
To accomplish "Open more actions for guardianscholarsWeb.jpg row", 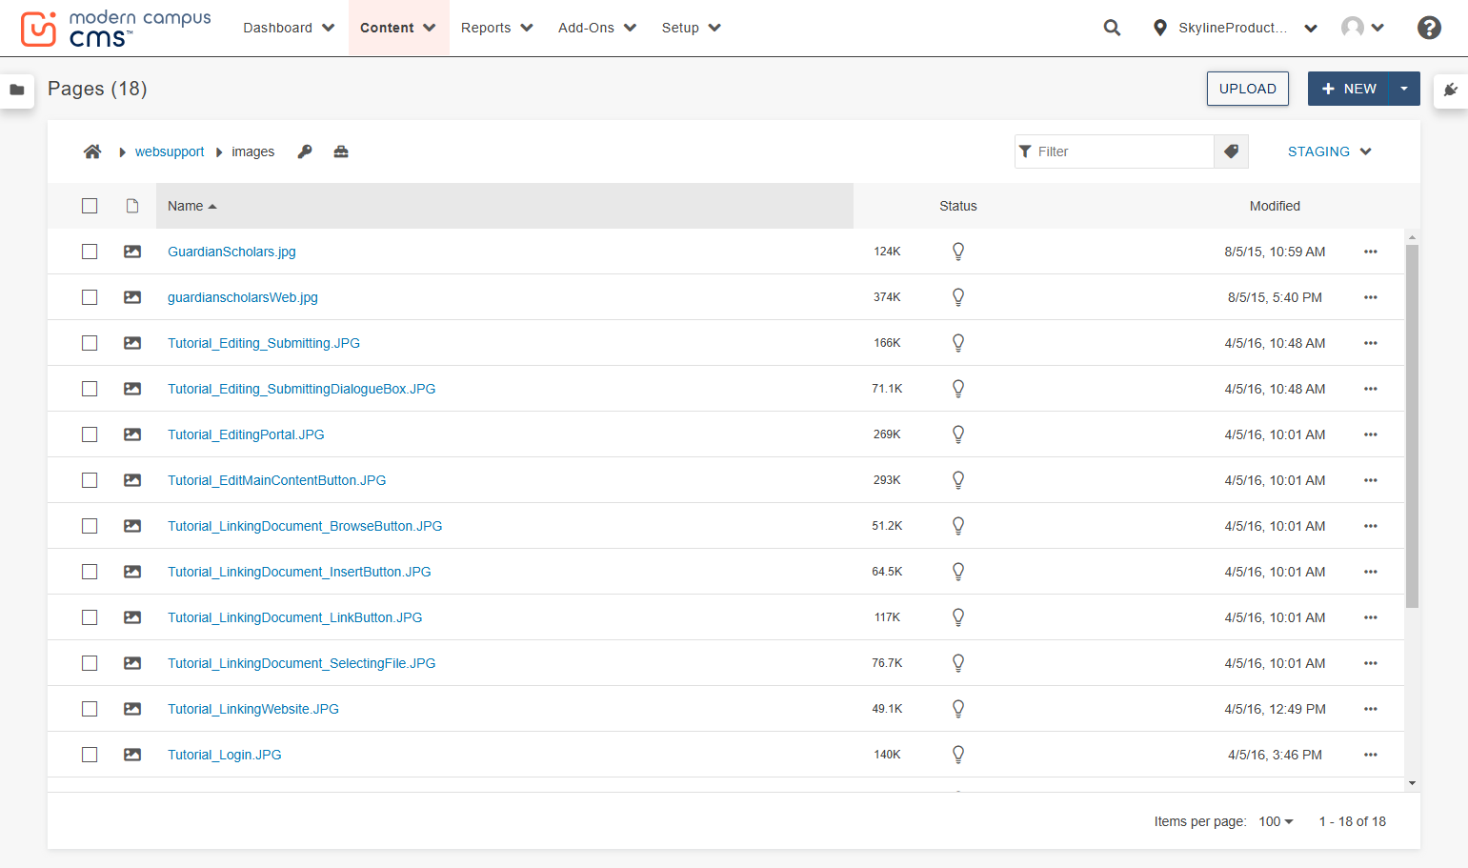I will click(x=1371, y=297).
